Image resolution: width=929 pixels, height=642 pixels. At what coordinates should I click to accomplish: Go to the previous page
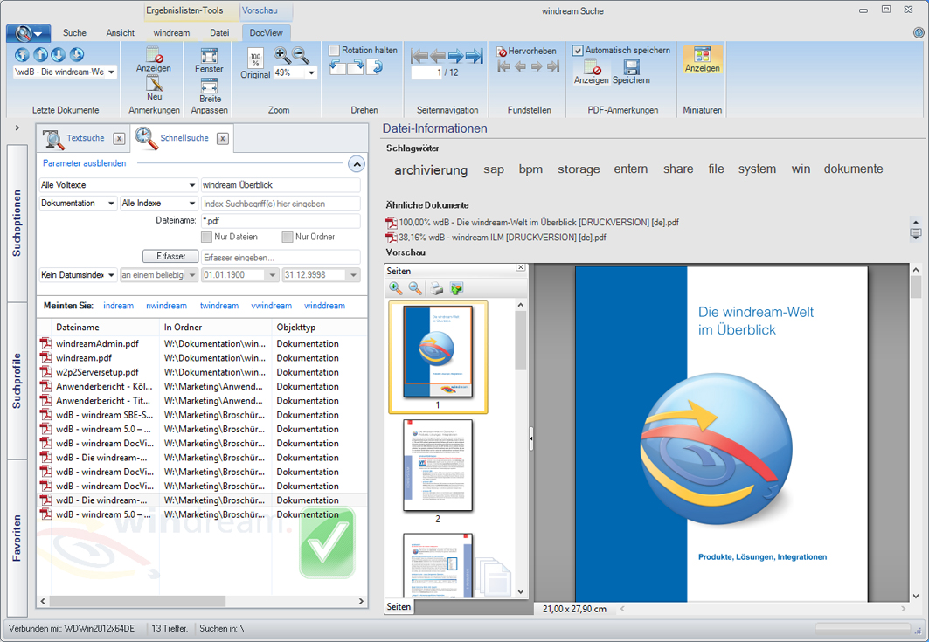438,56
